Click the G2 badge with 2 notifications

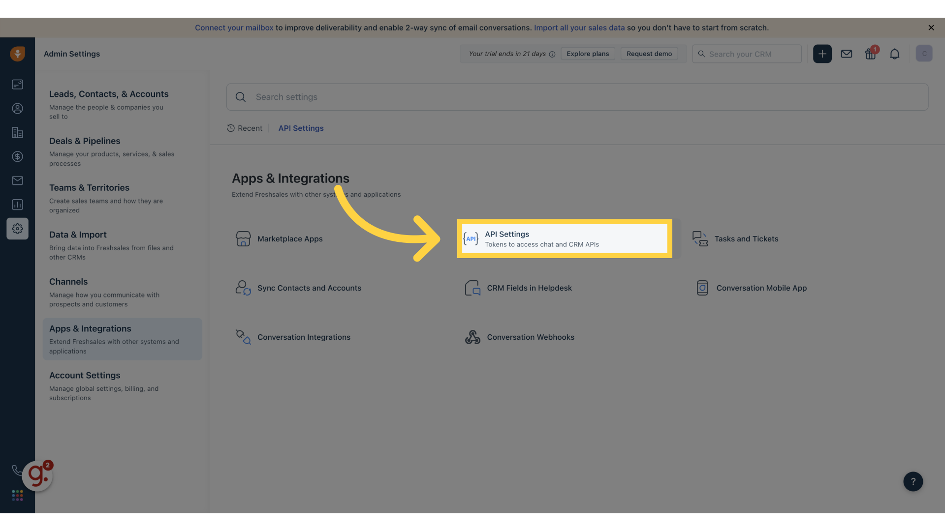(x=37, y=475)
